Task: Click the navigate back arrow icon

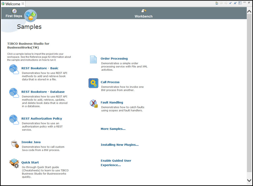Action: 221,3
